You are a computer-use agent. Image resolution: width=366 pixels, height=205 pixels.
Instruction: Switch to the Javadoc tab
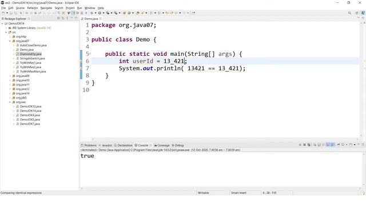click(105, 145)
